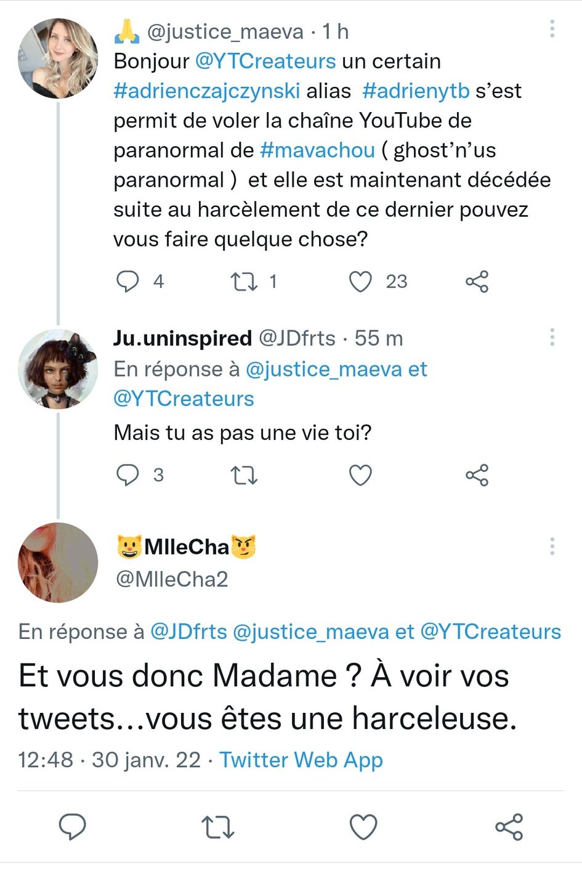Open more options on justice_maeva's tweet

tap(552, 28)
